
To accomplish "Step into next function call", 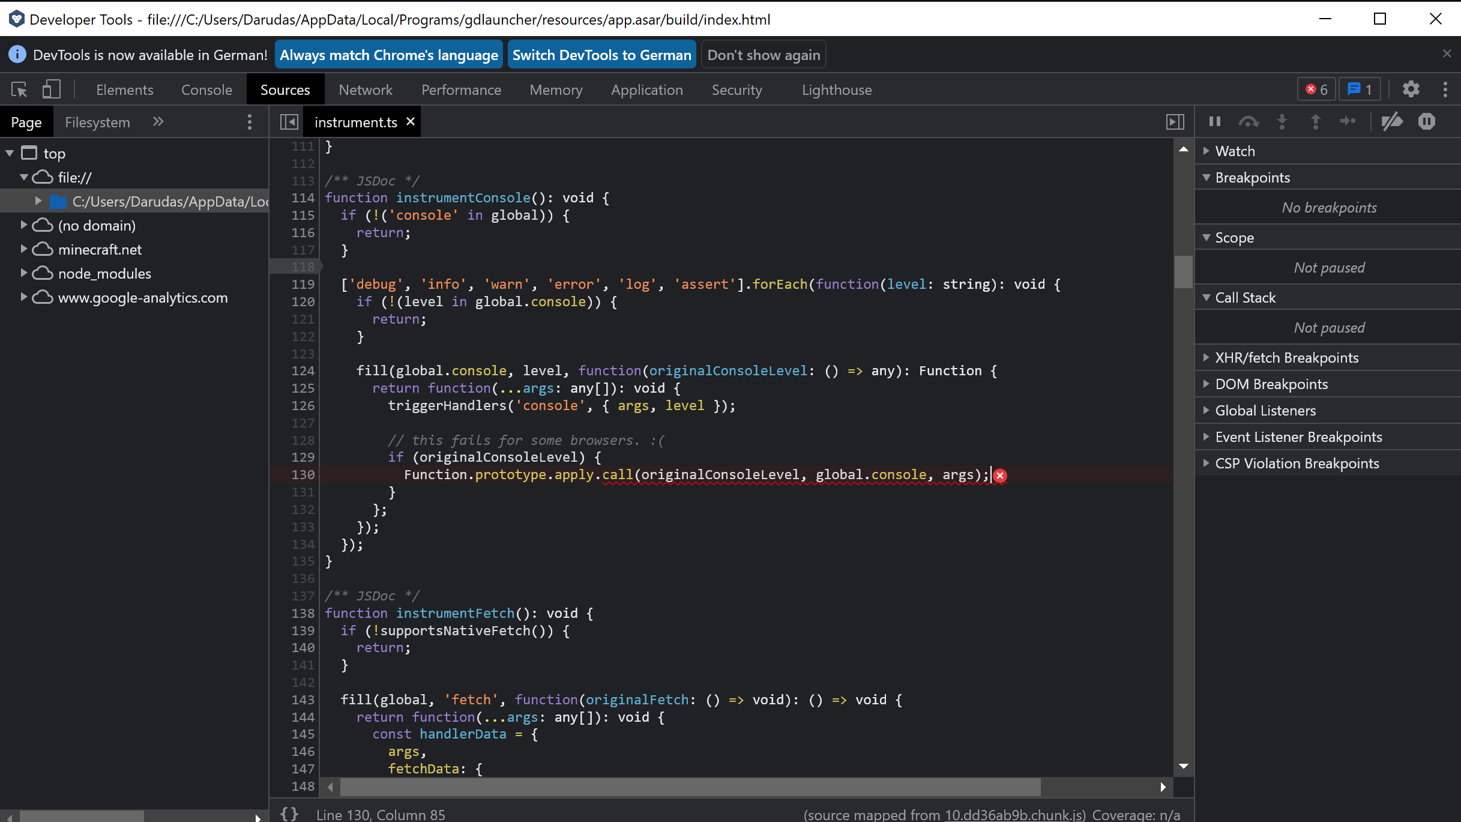I will [1282, 121].
